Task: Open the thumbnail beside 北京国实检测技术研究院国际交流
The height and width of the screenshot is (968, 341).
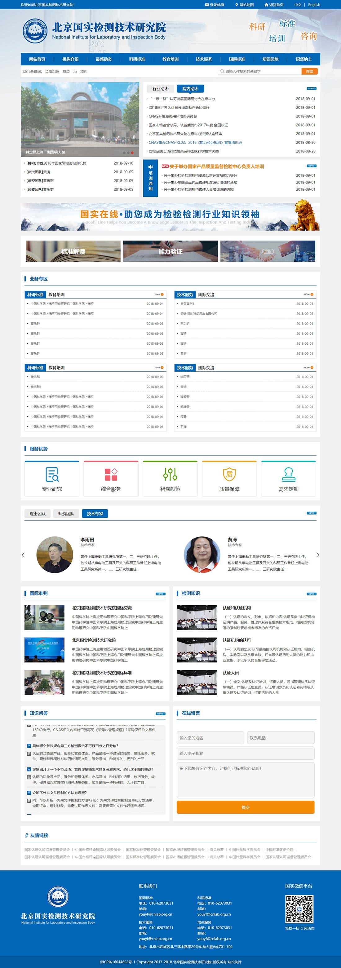Action: 44,617
